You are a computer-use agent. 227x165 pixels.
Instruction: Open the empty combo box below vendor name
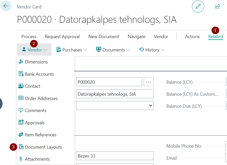click(115, 106)
